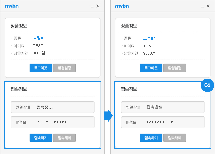Open 환경설정 in the 접속완료 window

coord(175,68)
